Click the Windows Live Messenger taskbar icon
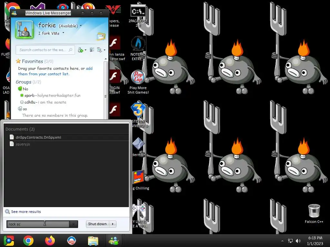Screen dimensions: 330x247 114,241
